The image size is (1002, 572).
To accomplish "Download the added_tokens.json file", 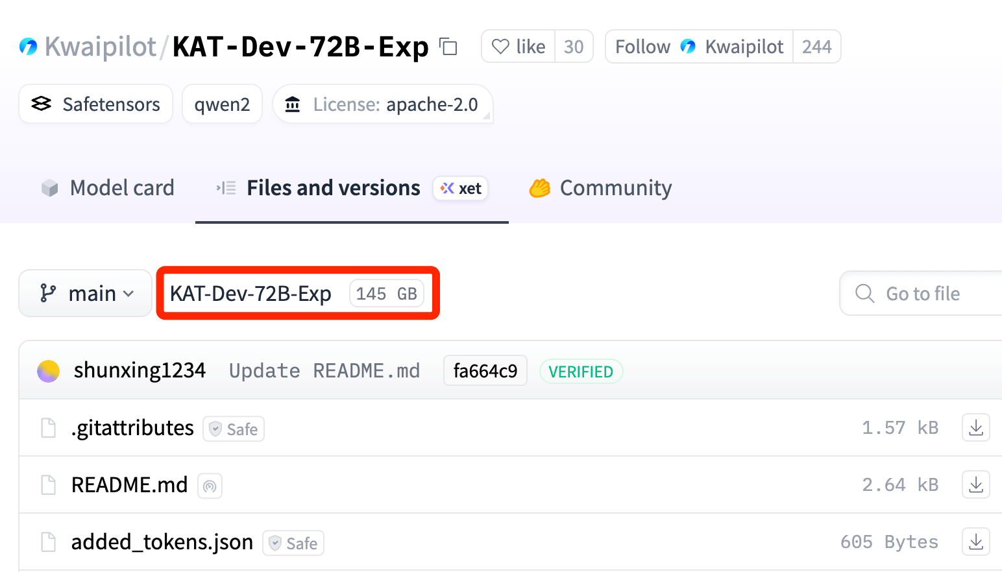I will 976,542.
